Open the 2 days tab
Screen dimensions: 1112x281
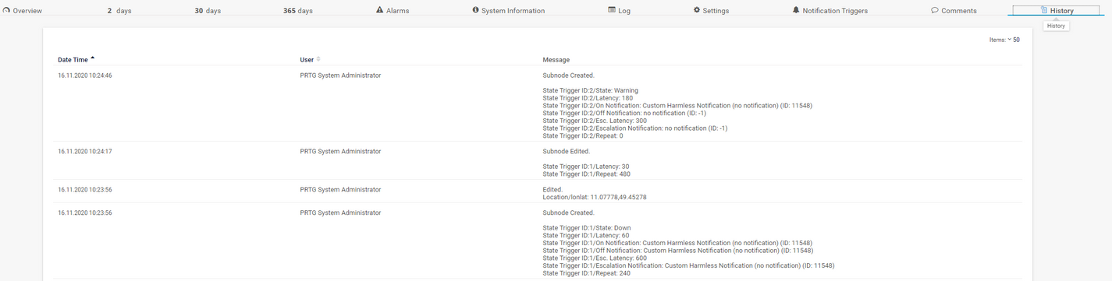[x=119, y=11]
